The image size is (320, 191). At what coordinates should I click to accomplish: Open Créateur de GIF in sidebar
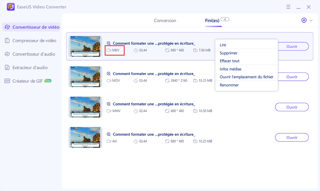click(28, 81)
